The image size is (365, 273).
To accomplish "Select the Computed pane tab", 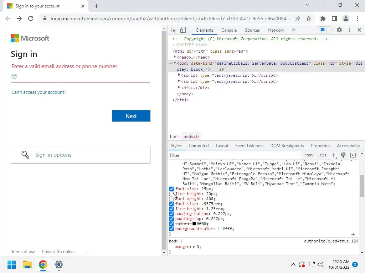I will click(x=199, y=146).
